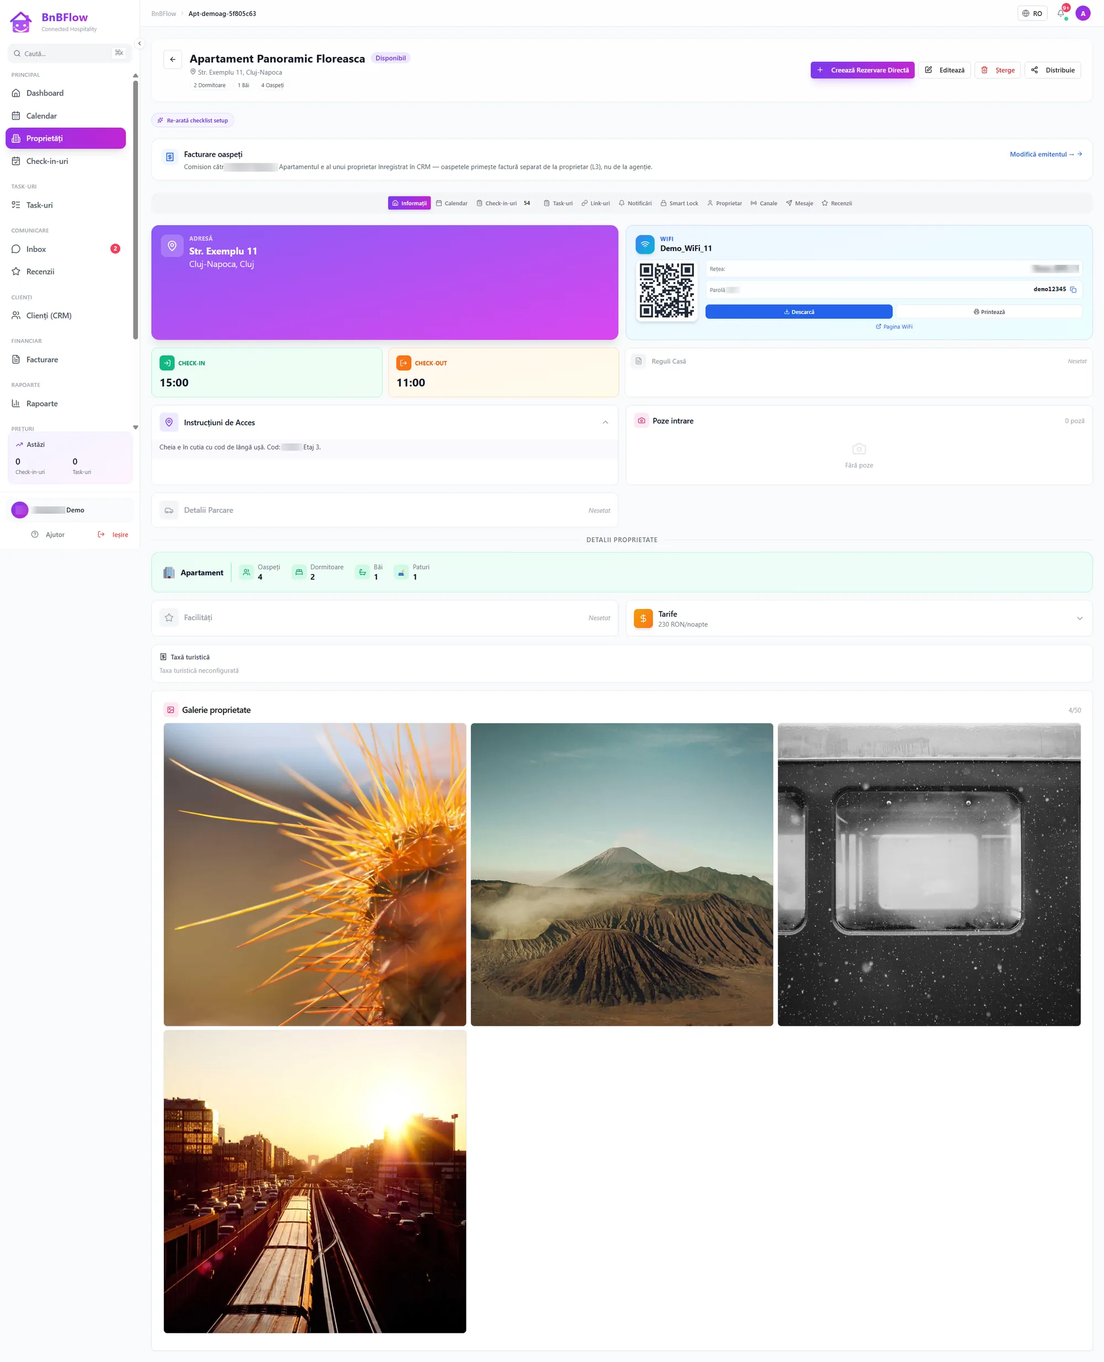Image resolution: width=1104 pixels, height=1362 pixels.
Task: Open Proprietăți in the sidebar
Action: [x=66, y=138]
